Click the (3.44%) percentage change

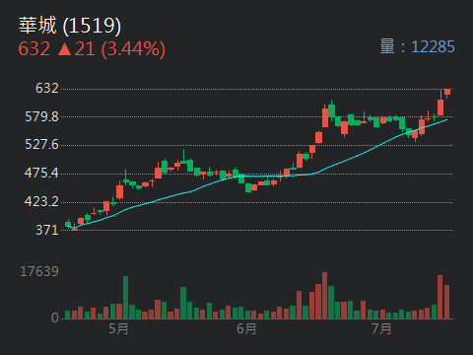[x=133, y=49]
